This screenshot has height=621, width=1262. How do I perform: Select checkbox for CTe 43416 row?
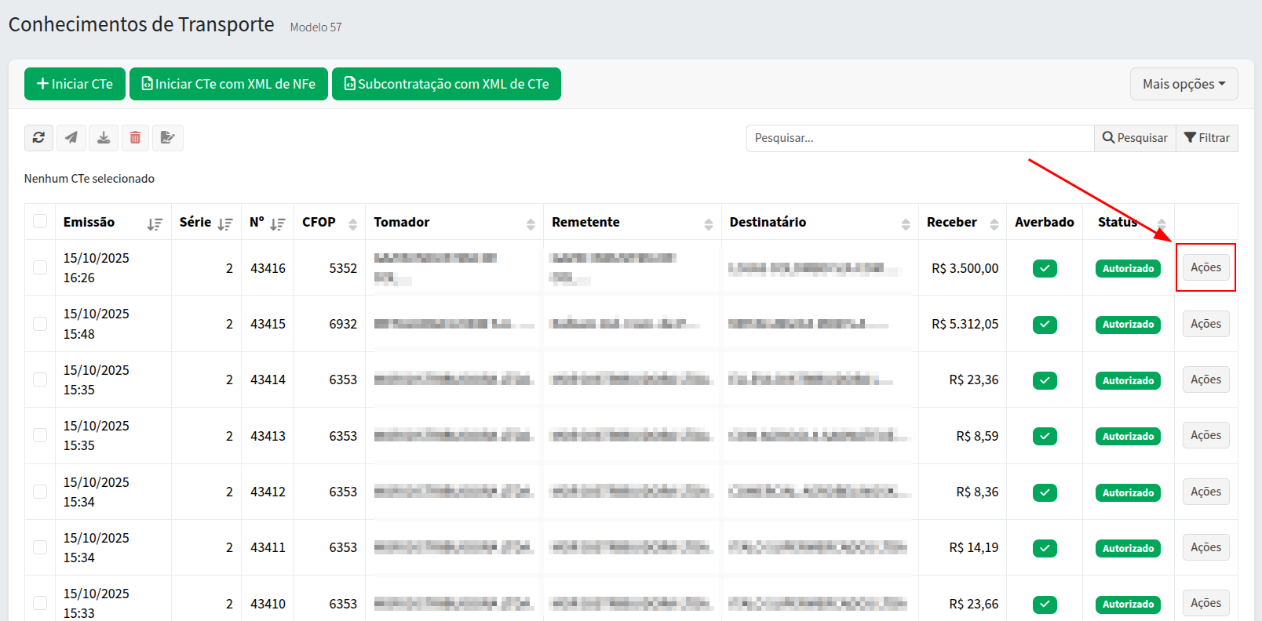[x=40, y=267]
